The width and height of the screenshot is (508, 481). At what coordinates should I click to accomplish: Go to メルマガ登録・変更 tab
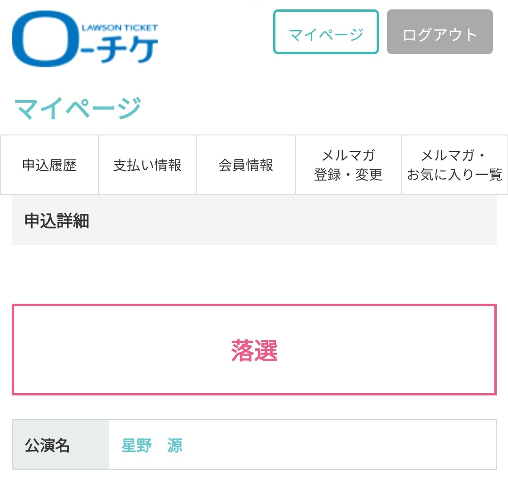click(348, 165)
